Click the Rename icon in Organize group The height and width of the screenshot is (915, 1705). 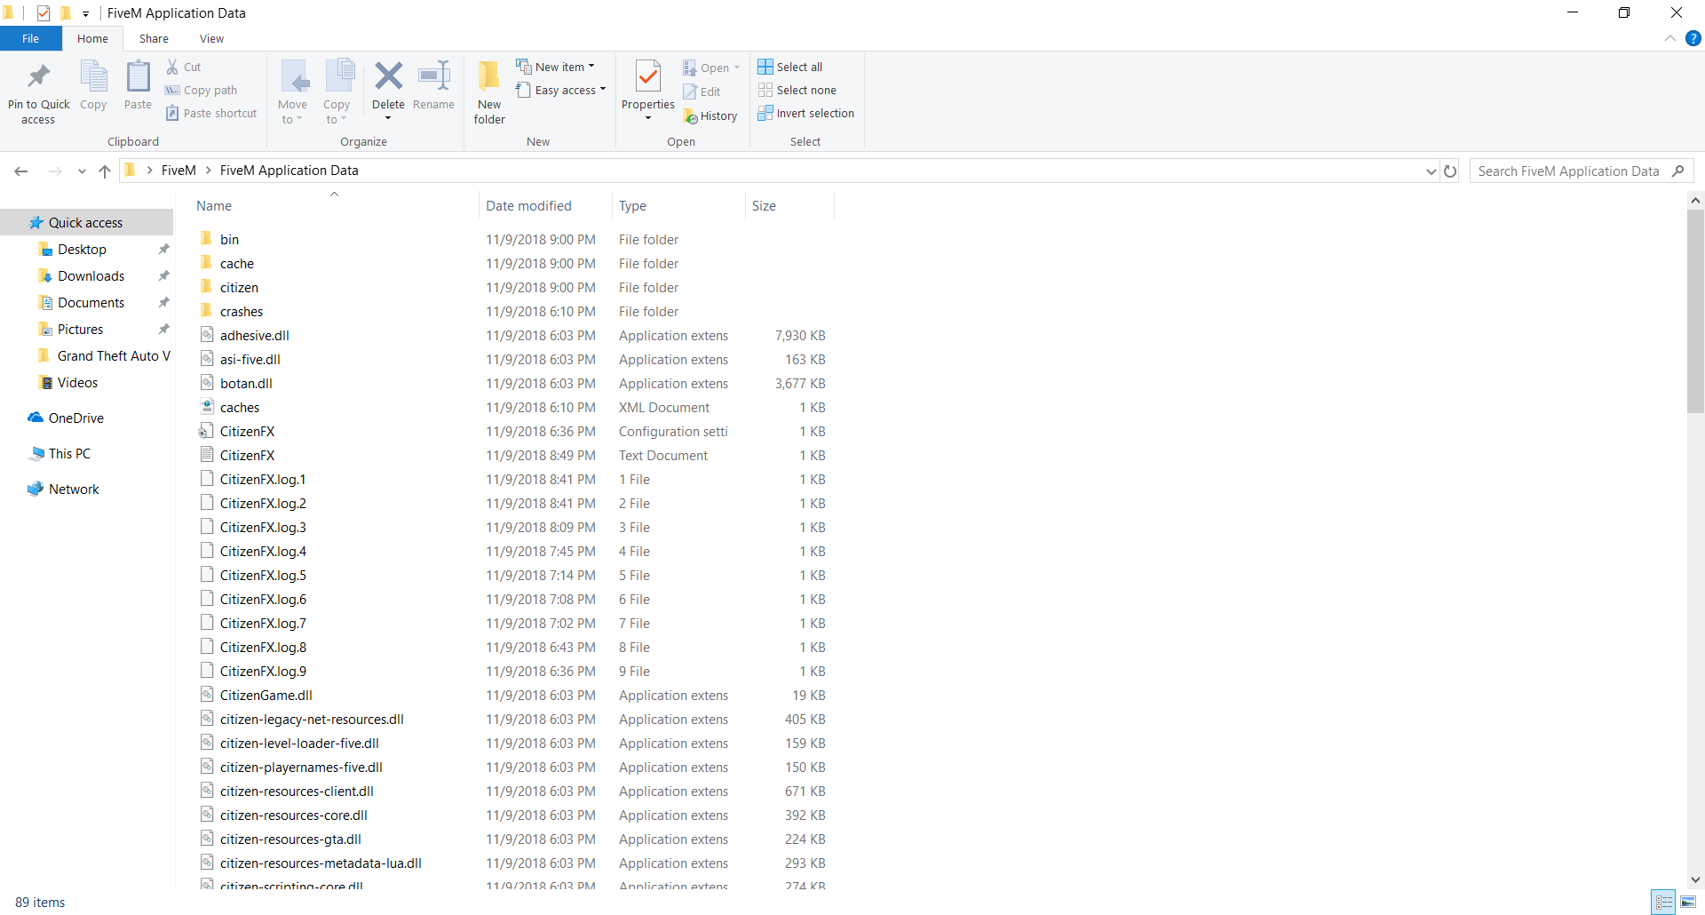click(x=433, y=77)
